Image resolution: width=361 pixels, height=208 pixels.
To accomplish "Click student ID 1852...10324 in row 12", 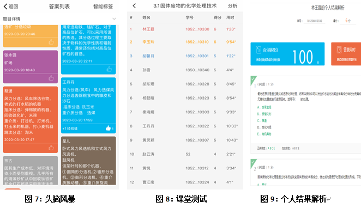I will 197,182.
